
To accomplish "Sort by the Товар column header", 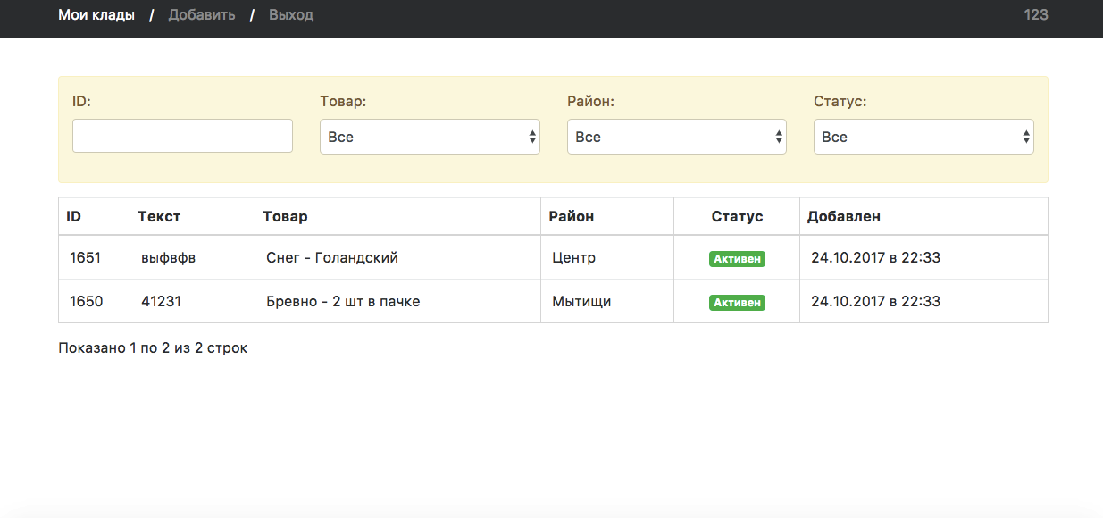I will (x=285, y=216).
